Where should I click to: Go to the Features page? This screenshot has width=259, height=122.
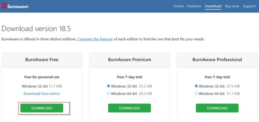[194, 6]
